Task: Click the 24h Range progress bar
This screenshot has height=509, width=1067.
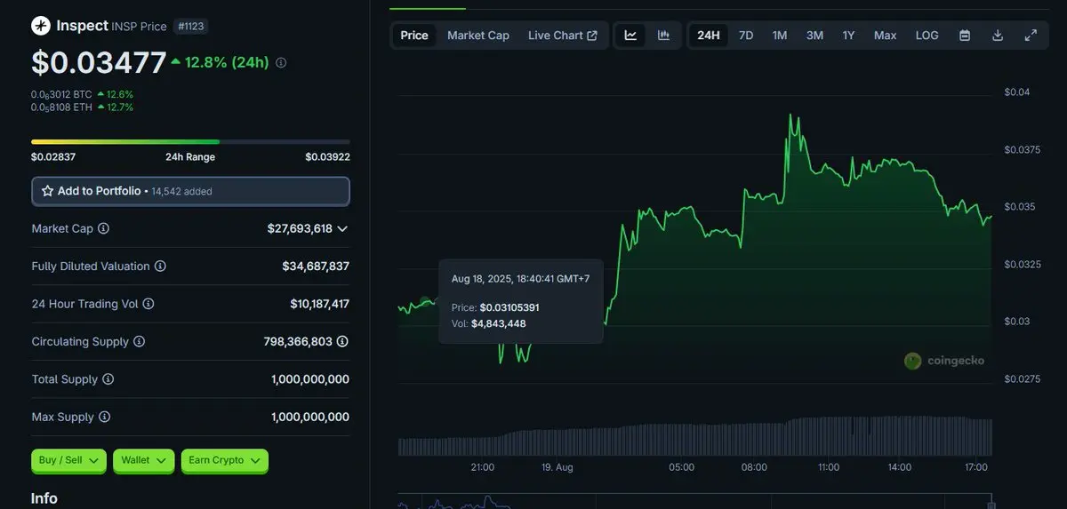Action: [x=190, y=141]
